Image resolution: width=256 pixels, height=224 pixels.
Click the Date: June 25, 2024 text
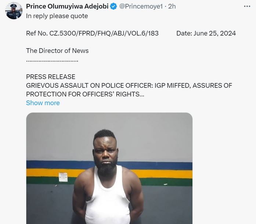[206, 33]
